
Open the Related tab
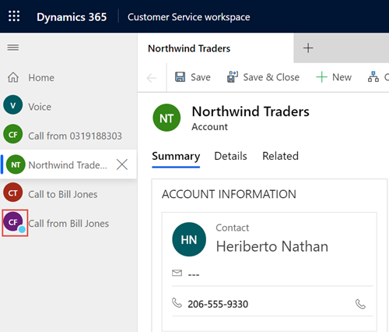click(x=280, y=156)
